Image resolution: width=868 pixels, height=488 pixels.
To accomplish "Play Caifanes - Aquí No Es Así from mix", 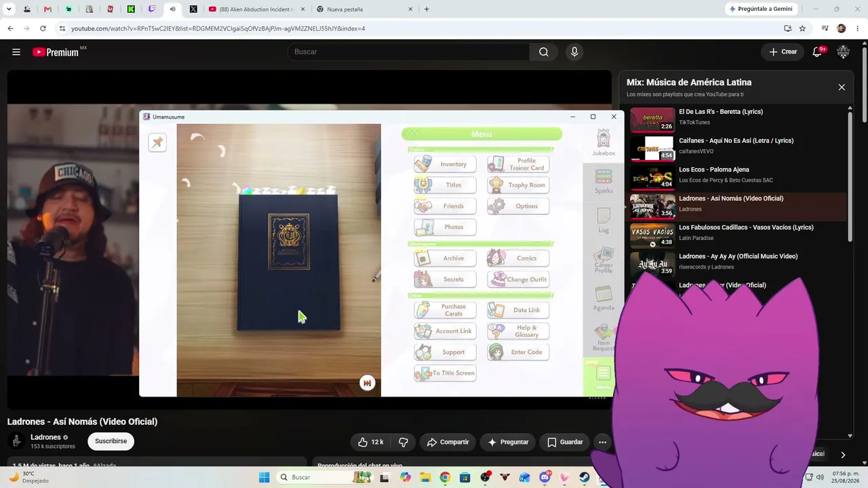I will point(738,148).
